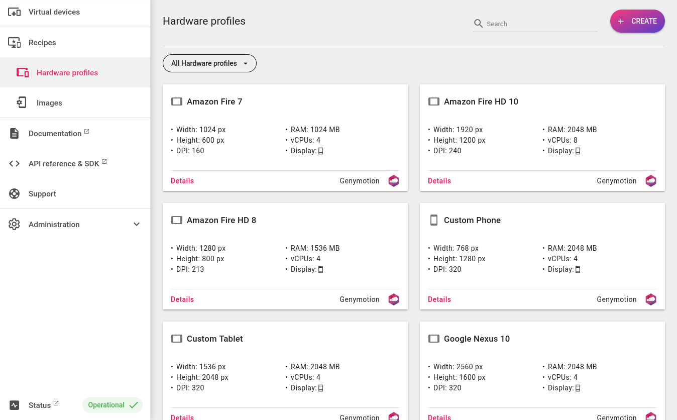The image size is (677, 420).
Task: Click the Custom Phone device icon
Action: point(434,220)
